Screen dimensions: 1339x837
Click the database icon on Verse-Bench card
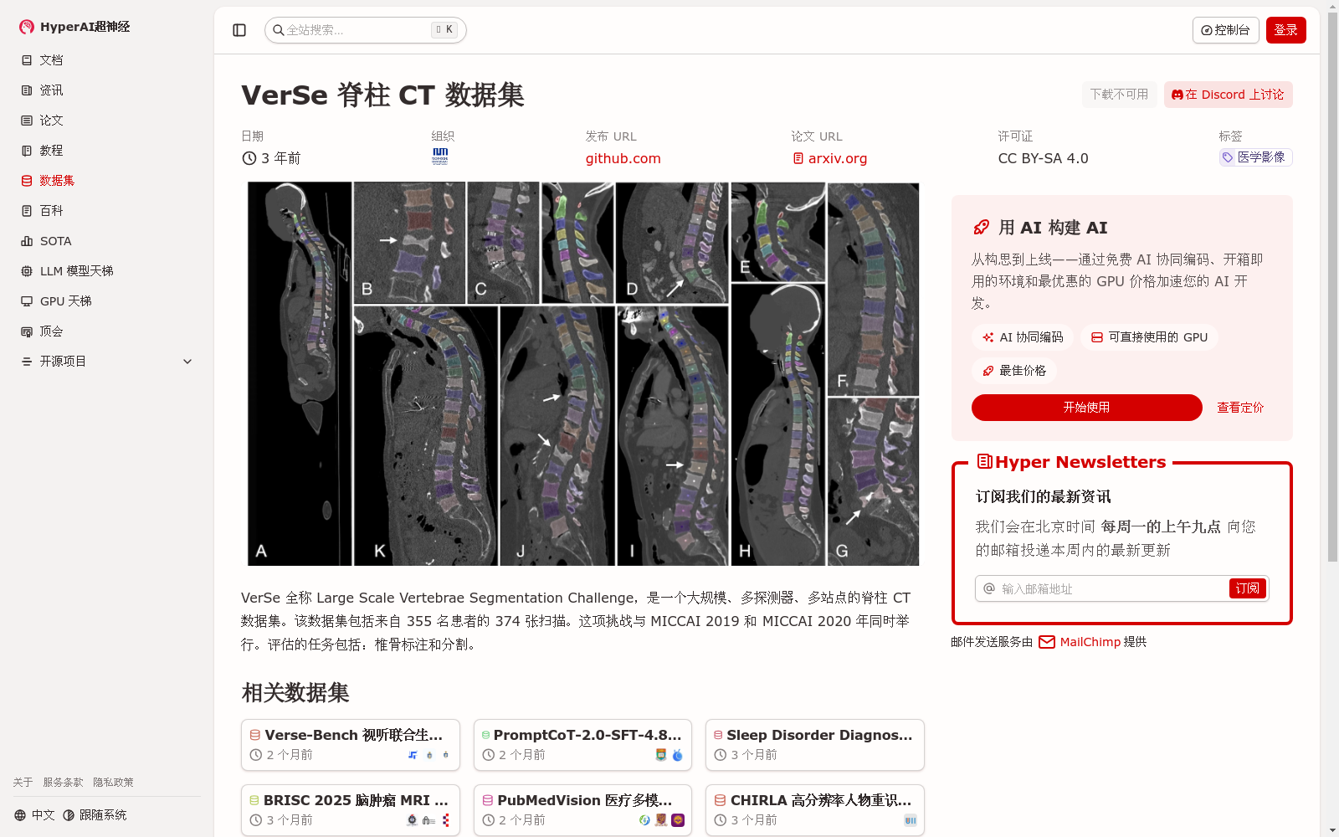[x=255, y=735]
